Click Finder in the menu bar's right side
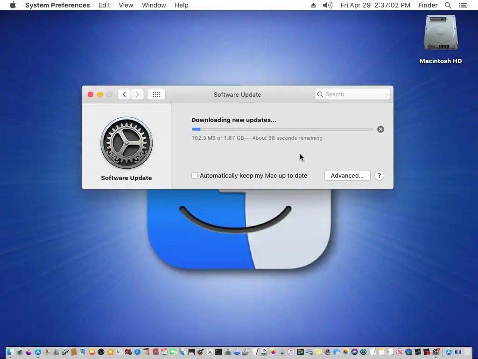This screenshot has width=478, height=359. 428,5
